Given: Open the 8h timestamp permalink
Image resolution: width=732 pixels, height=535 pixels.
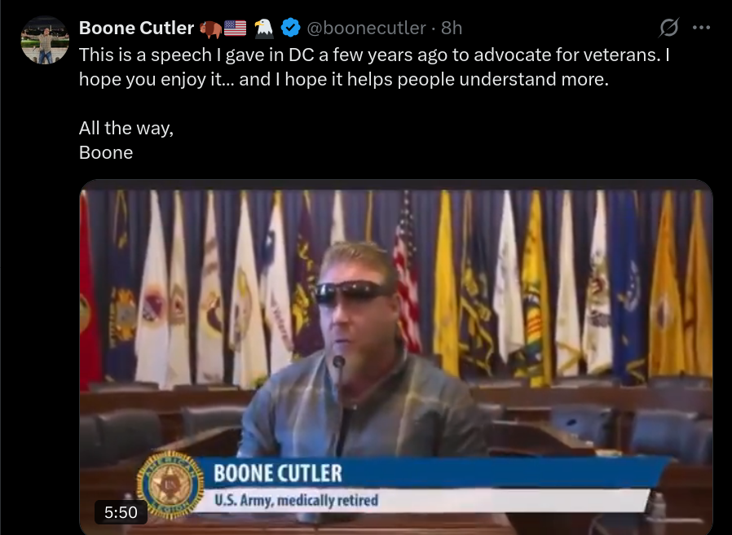Looking at the screenshot, I should 452,28.
